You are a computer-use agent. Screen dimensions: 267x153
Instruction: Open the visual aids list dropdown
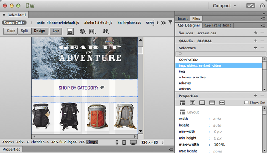click(x=93, y=31)
